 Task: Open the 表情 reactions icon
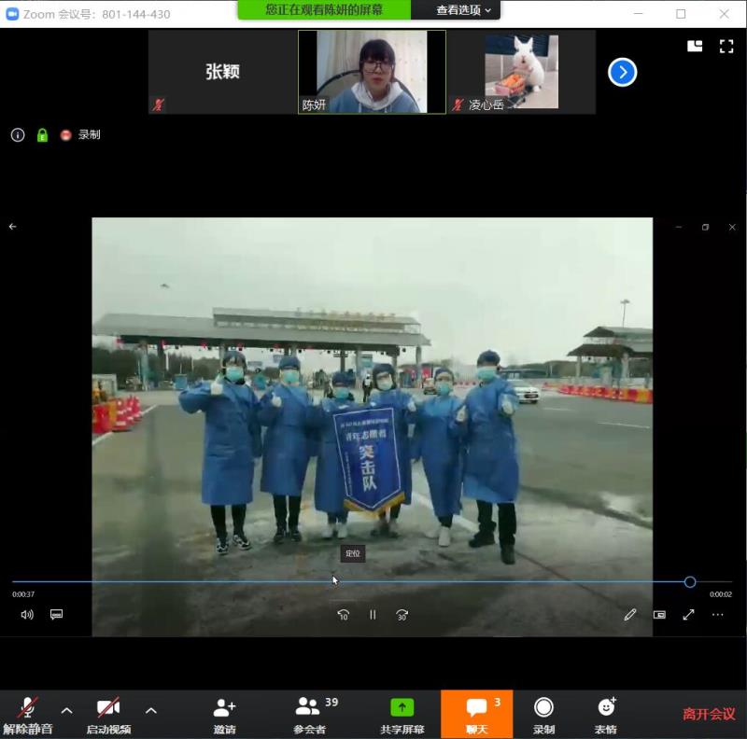tap(605, 714)
